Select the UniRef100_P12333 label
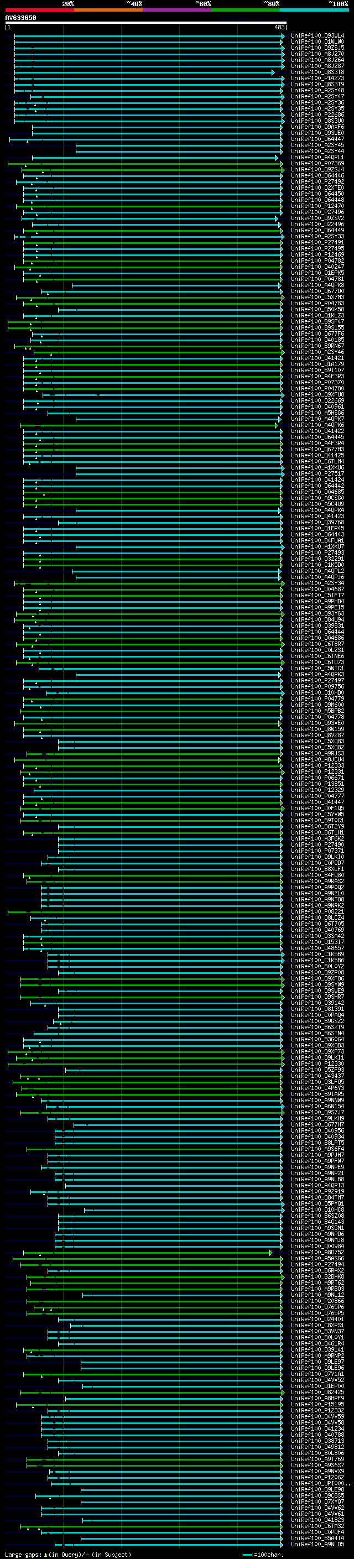 point(317,765)
